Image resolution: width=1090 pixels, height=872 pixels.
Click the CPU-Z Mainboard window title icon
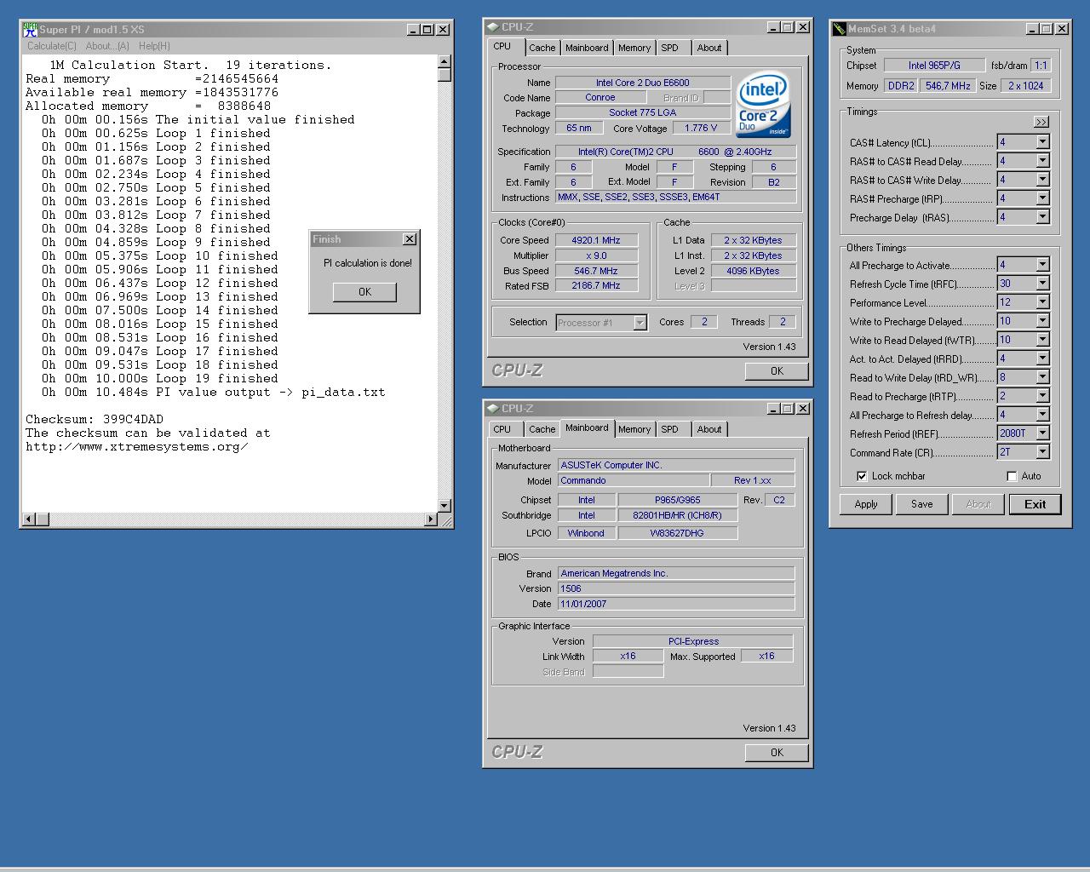click(493, 409)
